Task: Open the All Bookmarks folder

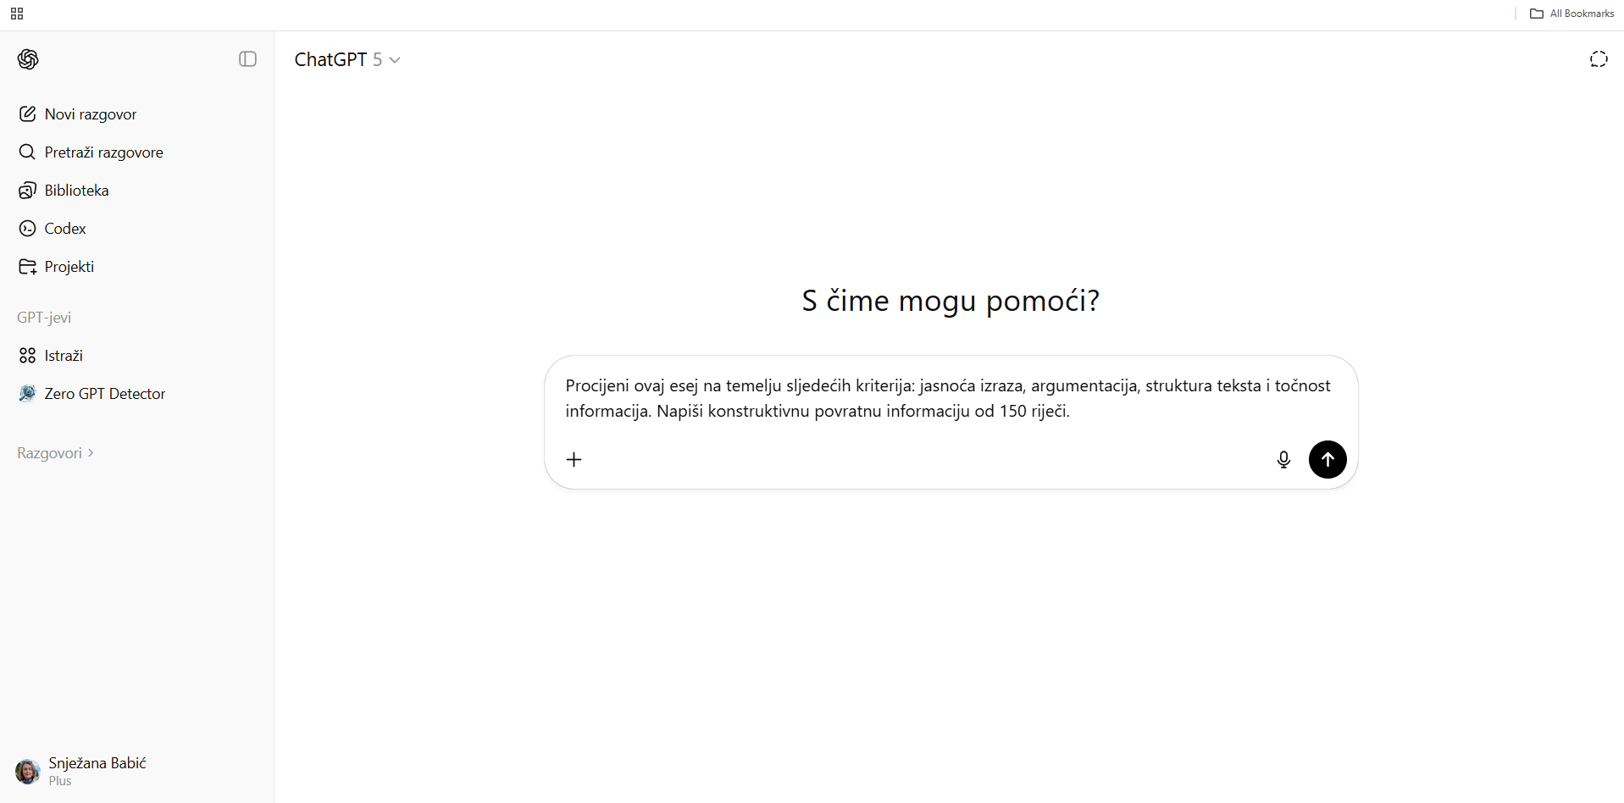Action: [x=1572, y=14]
